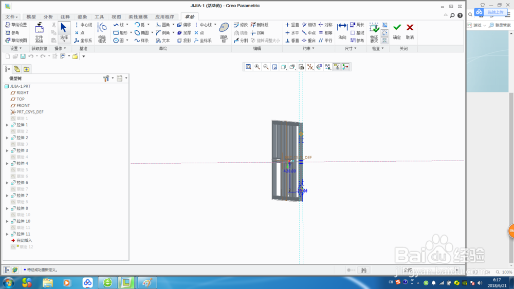Toggle the highlight open ends check button
Image resolution: width=514 pixels, height=289 pixels.
384,33
